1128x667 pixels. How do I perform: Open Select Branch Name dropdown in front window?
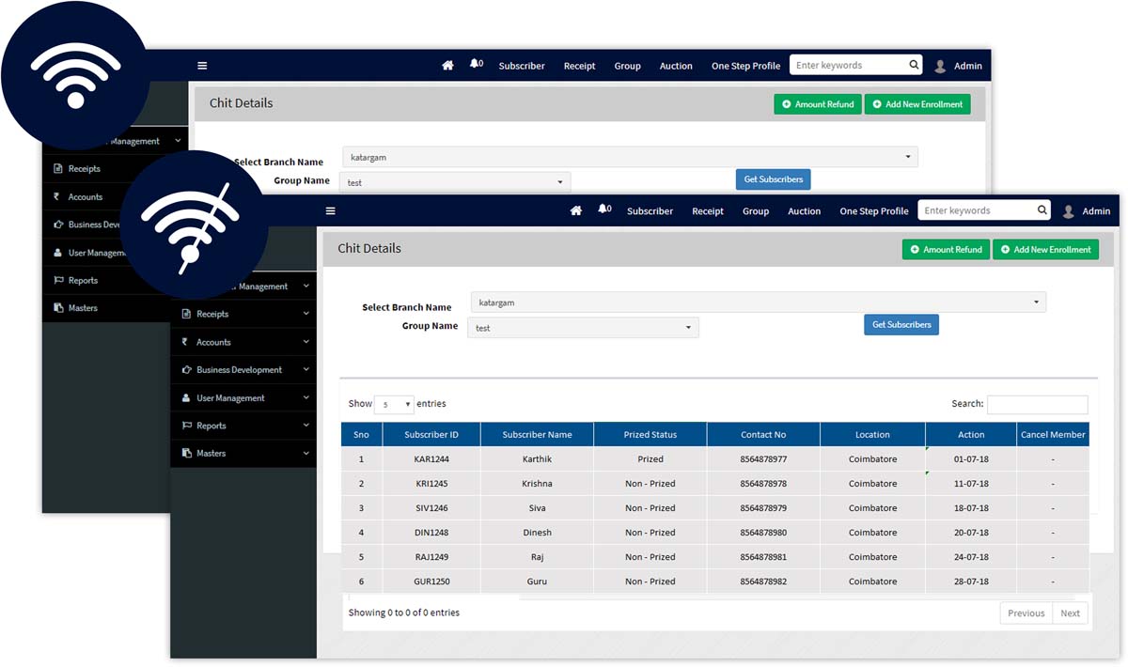[x=759, y=302]
